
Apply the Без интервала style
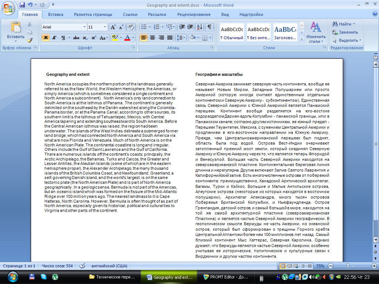pos(259,33)
